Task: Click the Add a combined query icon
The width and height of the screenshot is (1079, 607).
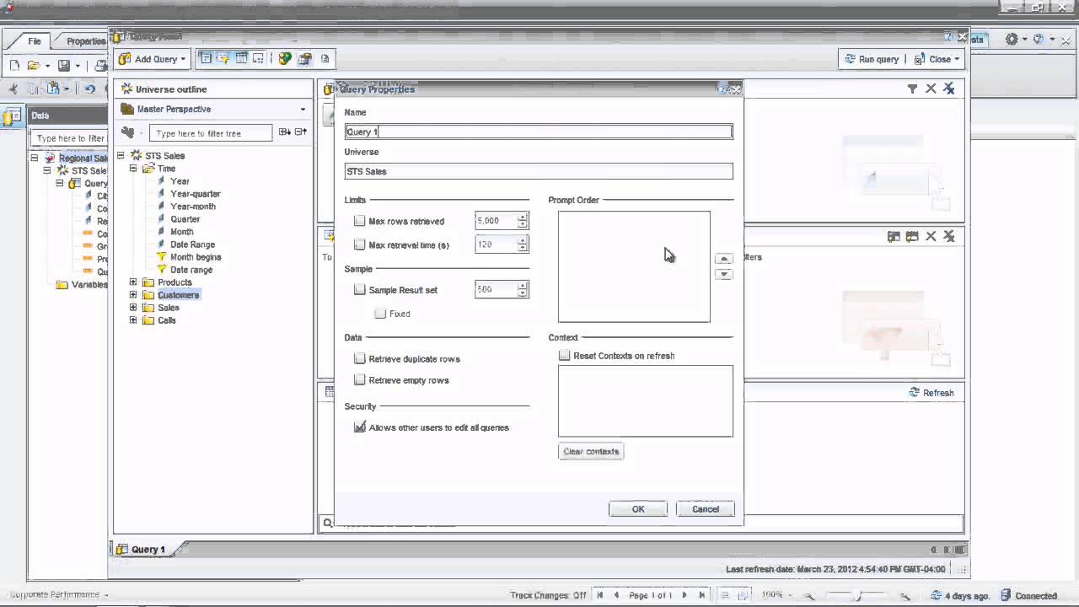Action: [x=285, y=59]
